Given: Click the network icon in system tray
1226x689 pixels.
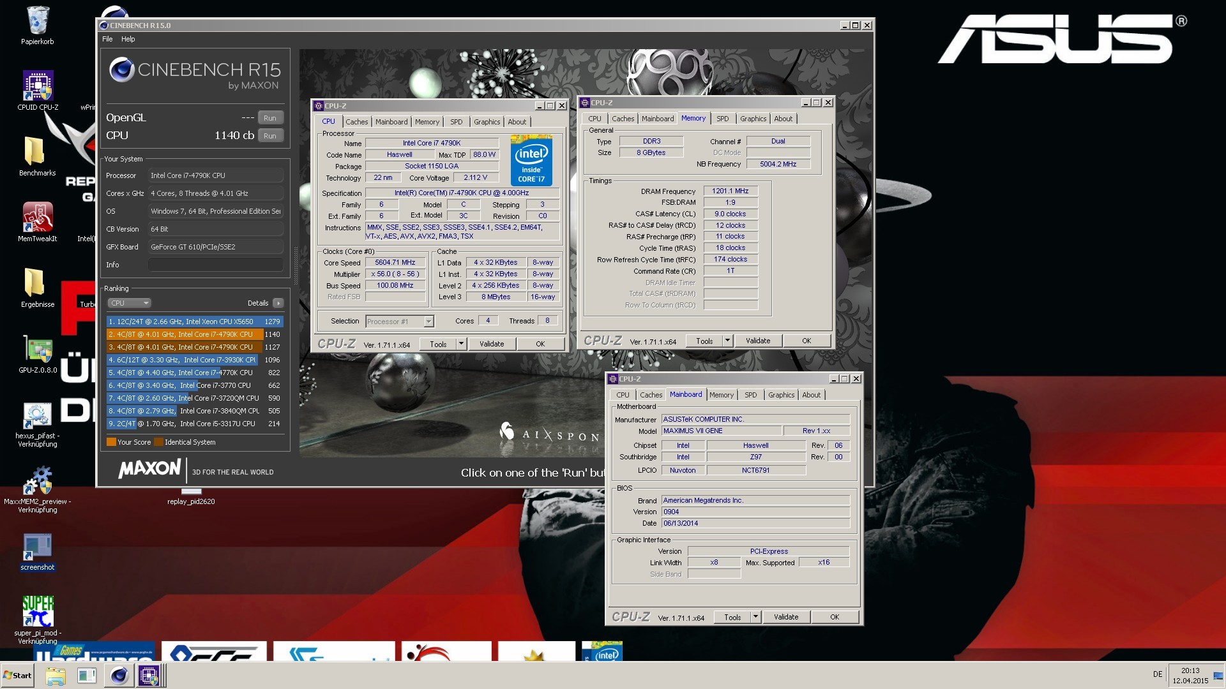Looking at the screenshot, I should [x=1218, y=675].
